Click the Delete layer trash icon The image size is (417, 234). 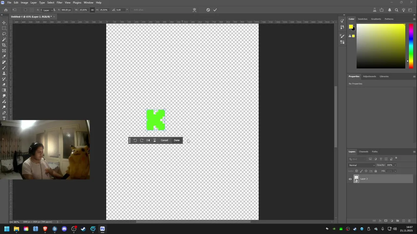410,221
